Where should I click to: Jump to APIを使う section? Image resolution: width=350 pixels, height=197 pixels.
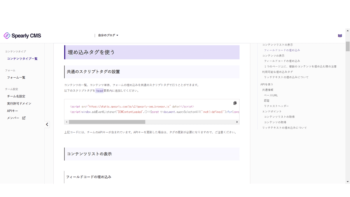267,84
